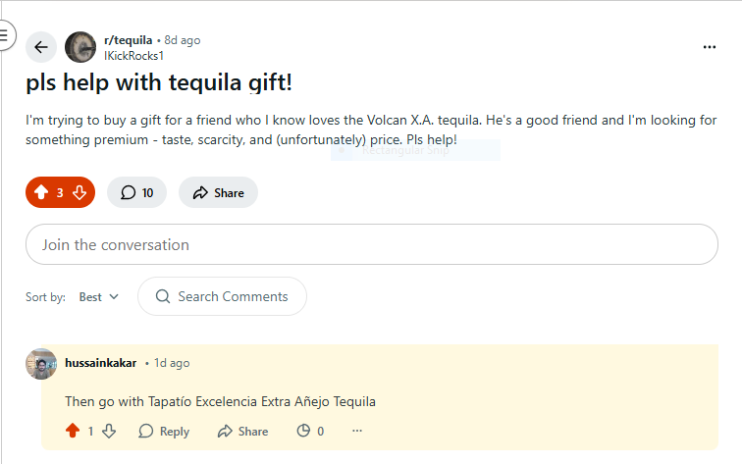This screenshot has height=464, width=742.
Task: Open the IKickRocks1 user profile
Action: point(133,56)
